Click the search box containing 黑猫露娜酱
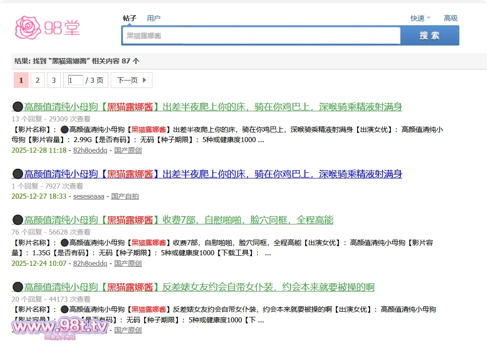 (x=260, y=35)
